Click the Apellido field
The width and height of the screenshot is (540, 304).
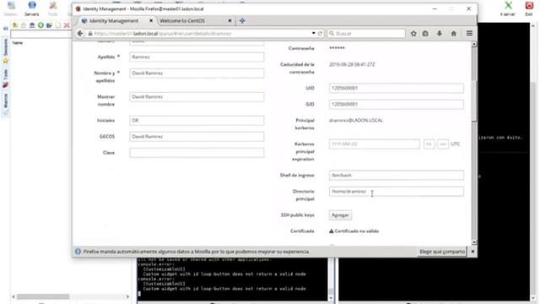(x=197, y=57)
